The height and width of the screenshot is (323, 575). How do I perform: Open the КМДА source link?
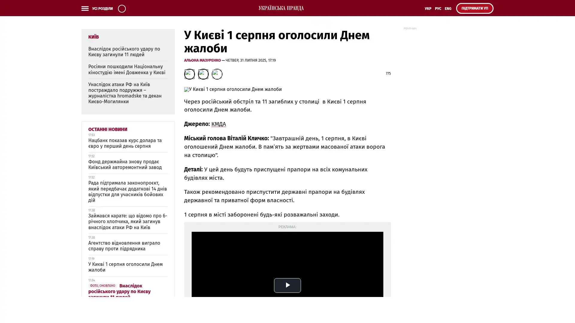click(x=218, y=124)
